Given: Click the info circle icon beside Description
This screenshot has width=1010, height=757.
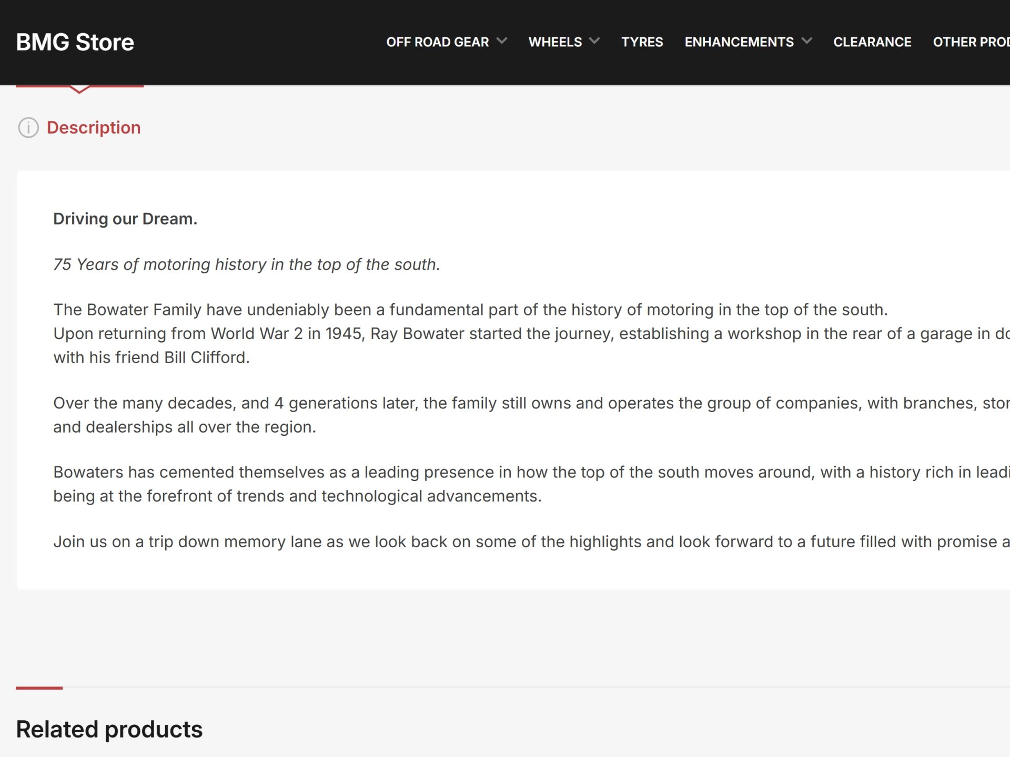Looking at the screenshot, I should [28, 128].
